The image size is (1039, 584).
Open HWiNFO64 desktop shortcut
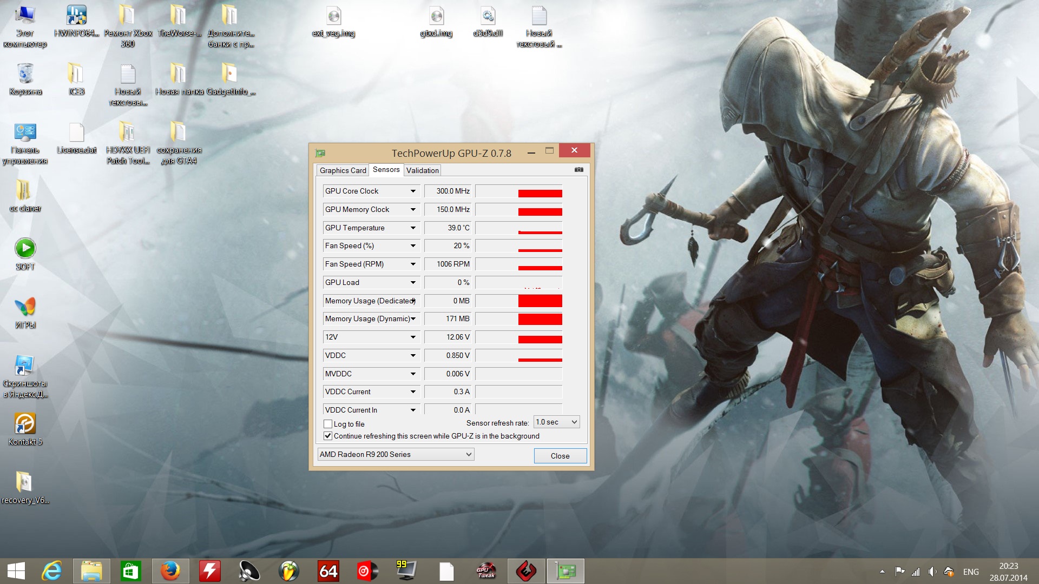(76, 16)
